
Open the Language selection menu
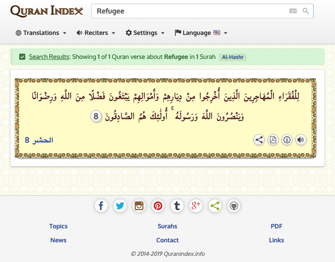pos(201,33)
